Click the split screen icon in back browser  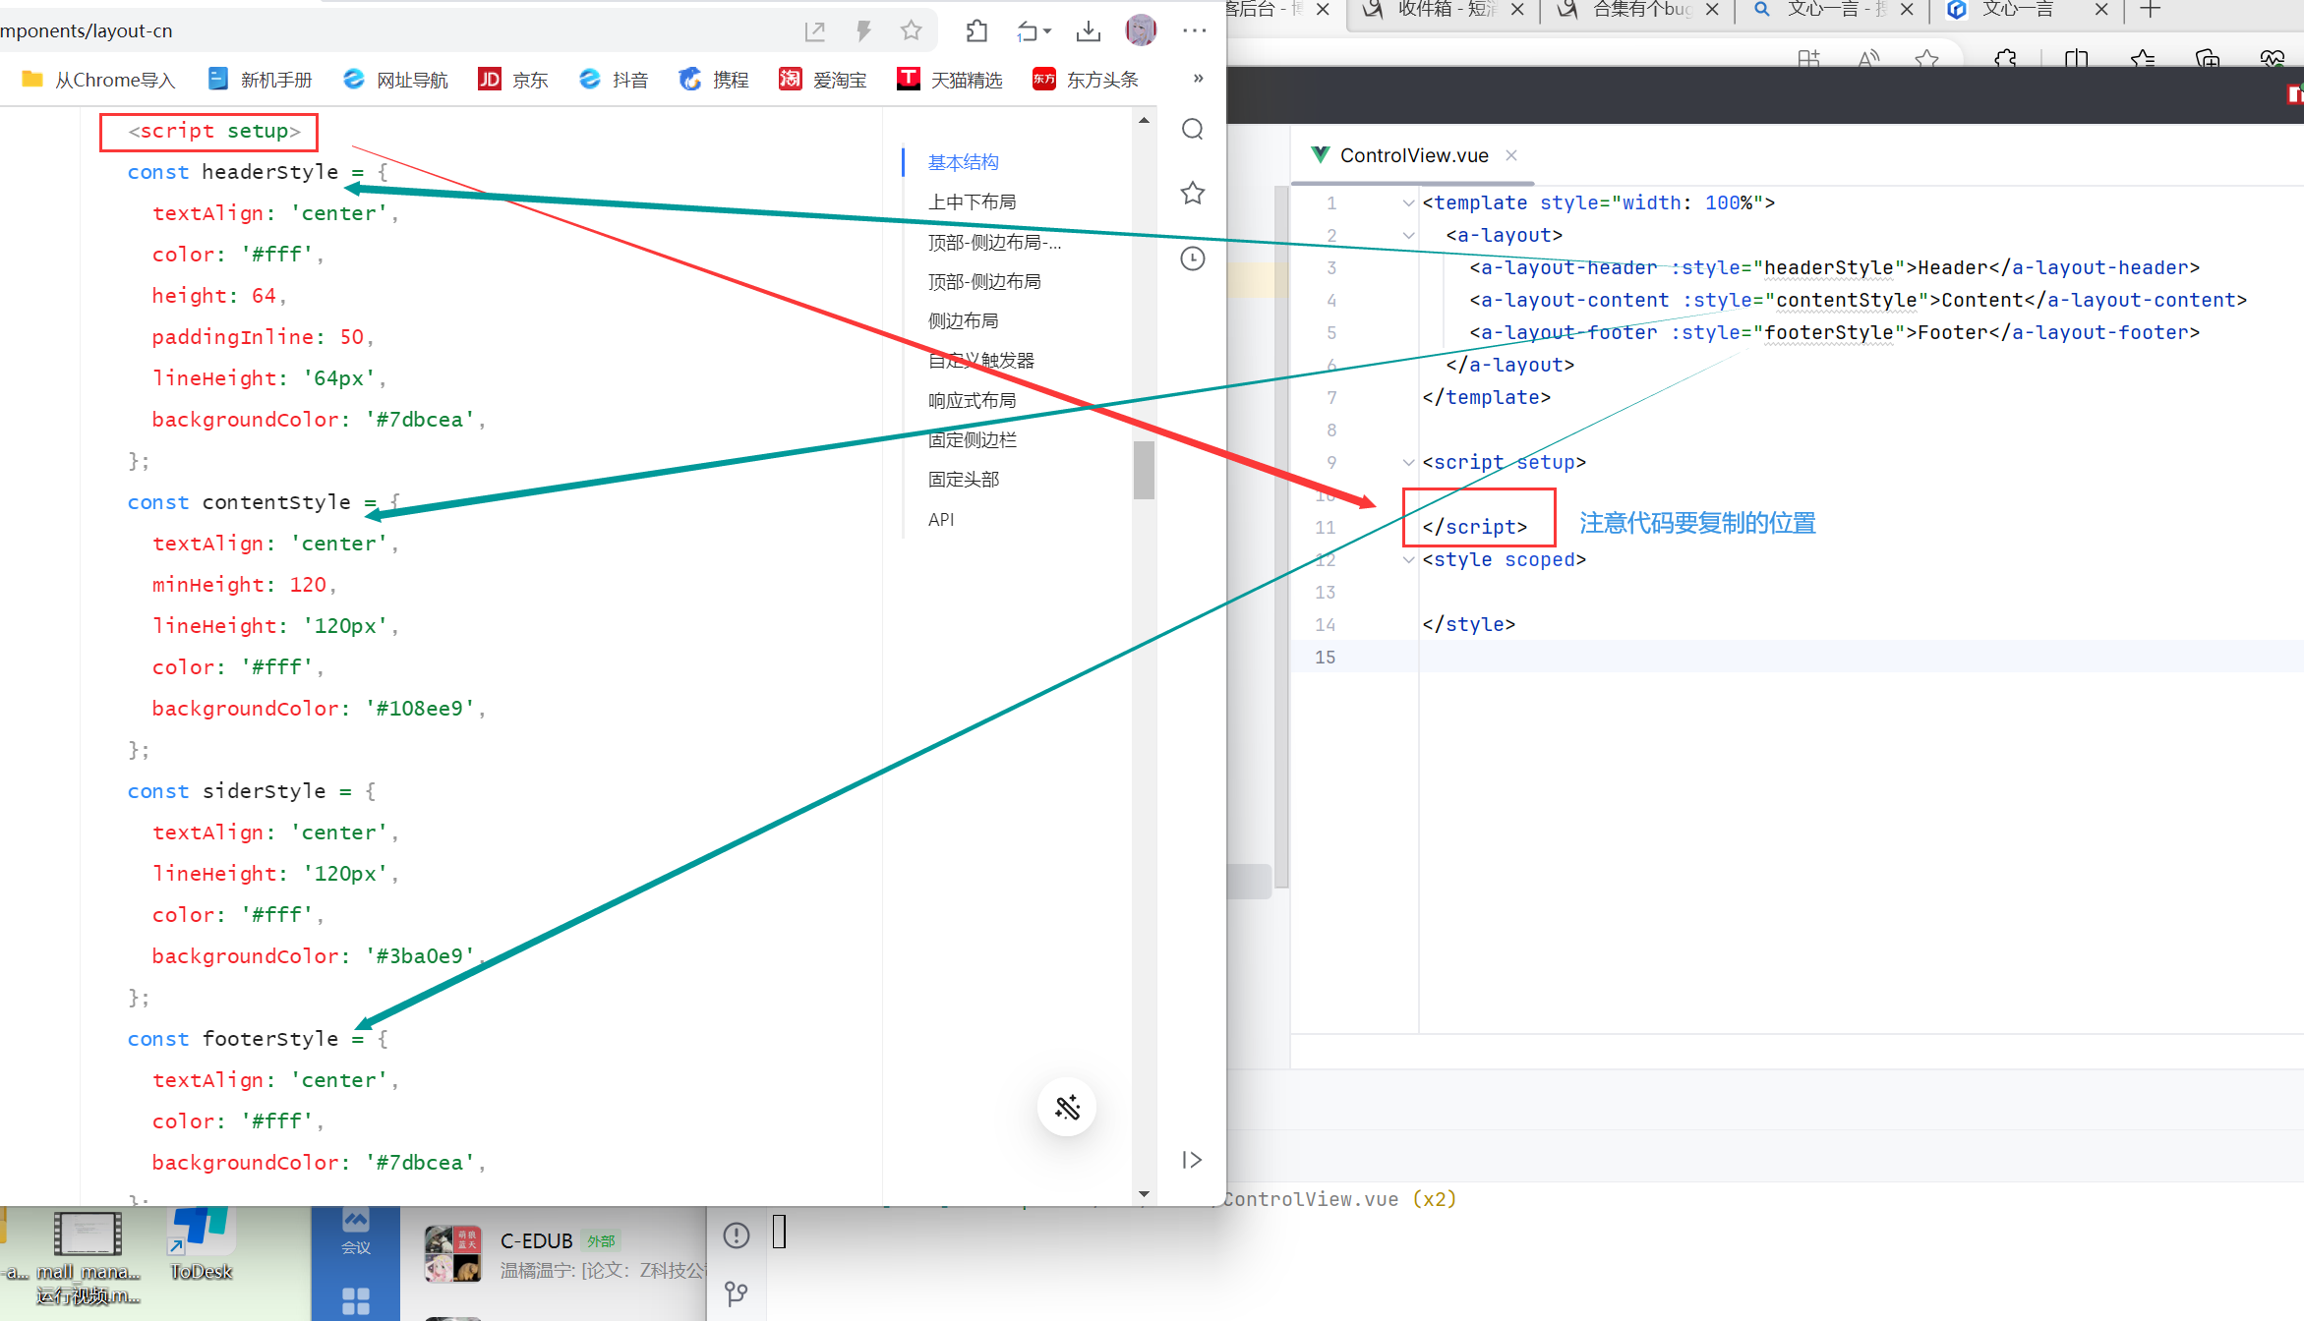pos(2076,59)
